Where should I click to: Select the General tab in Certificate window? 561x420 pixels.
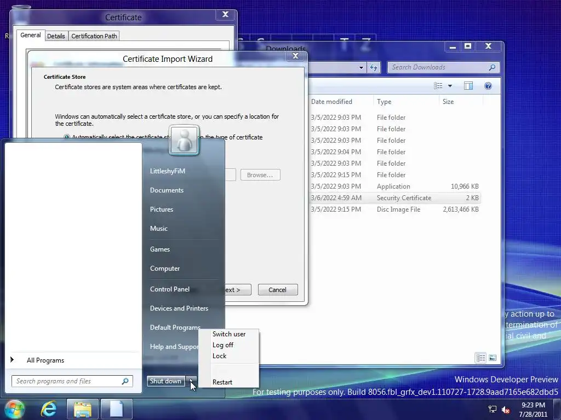[x=31, y=35]
